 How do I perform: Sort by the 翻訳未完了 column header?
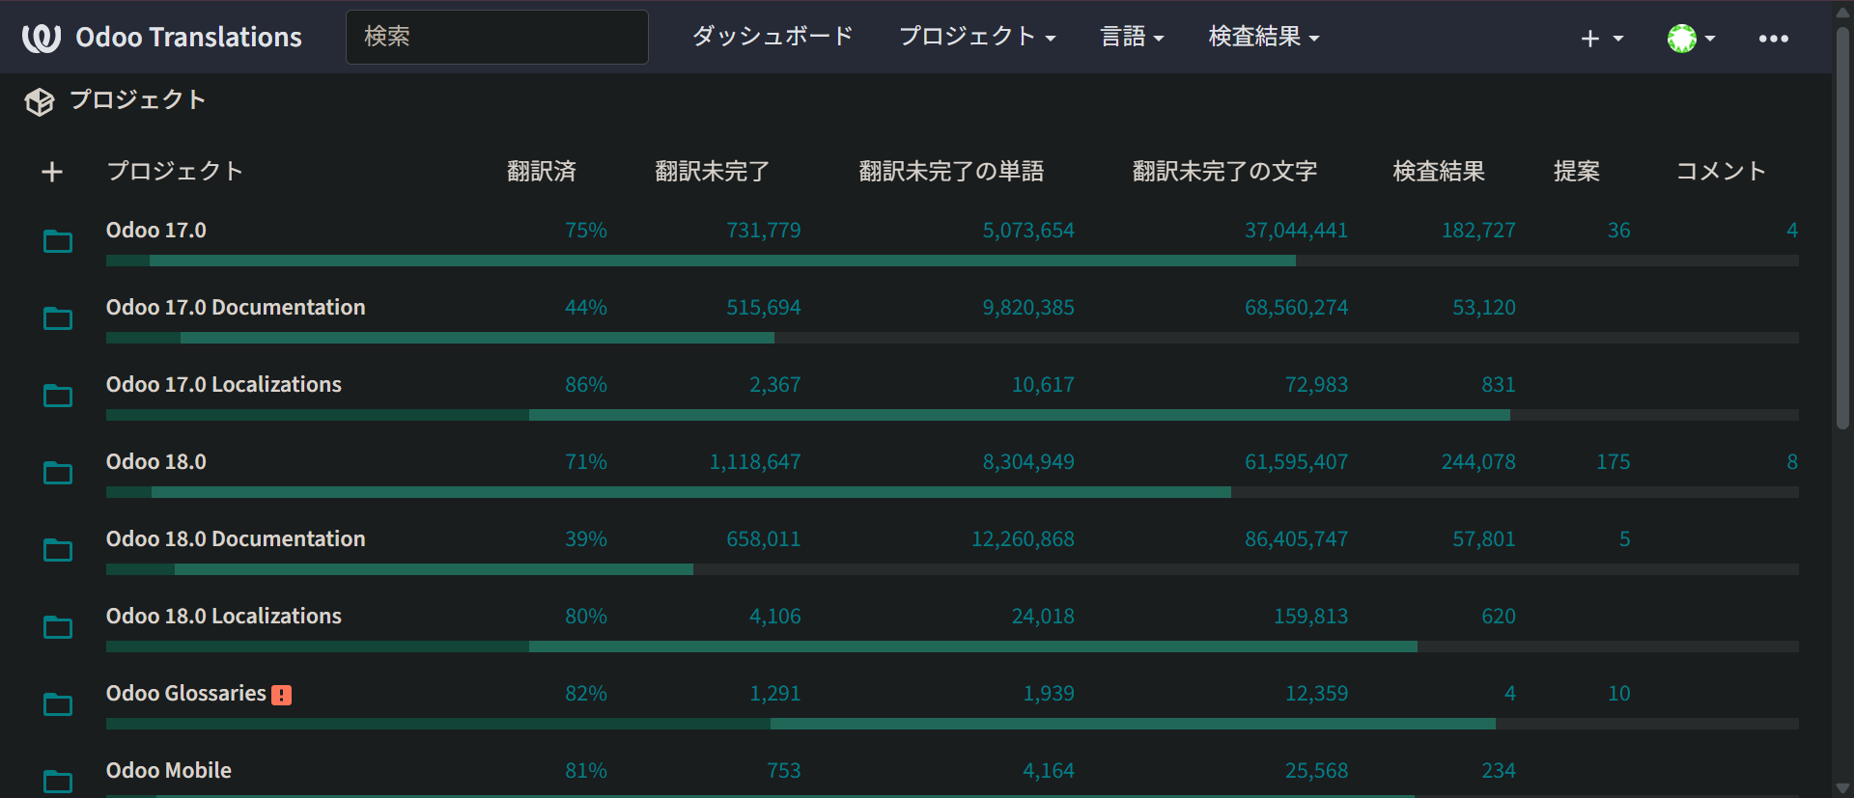click(713, 172)
